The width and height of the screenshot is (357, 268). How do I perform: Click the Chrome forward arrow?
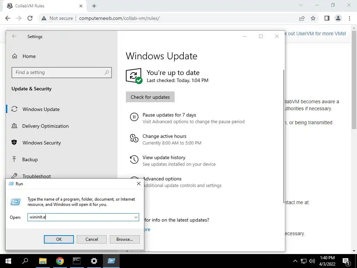(x=19, y=18)
